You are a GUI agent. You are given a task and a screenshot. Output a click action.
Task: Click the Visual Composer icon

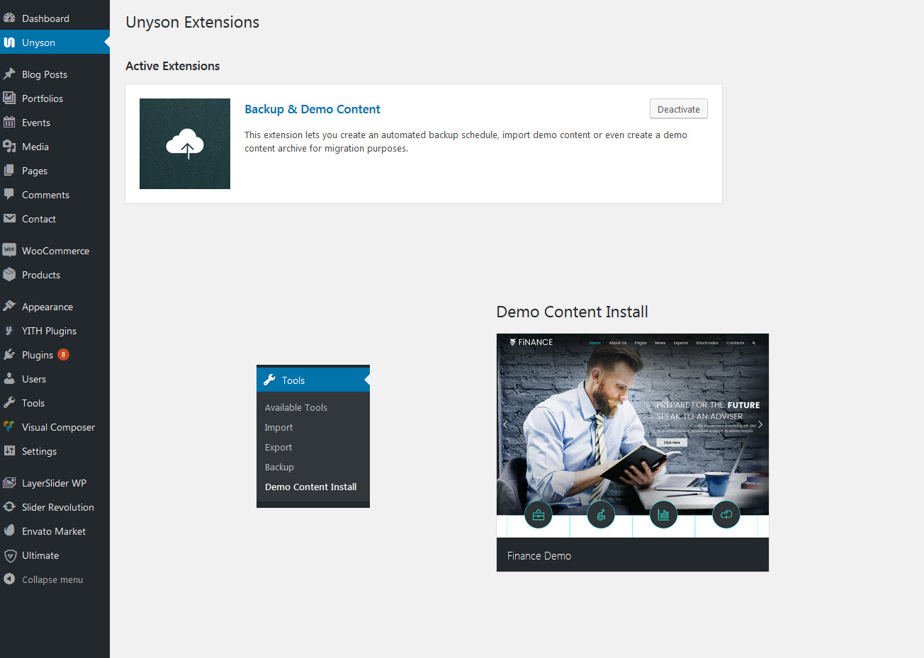[x=9, y=426]
